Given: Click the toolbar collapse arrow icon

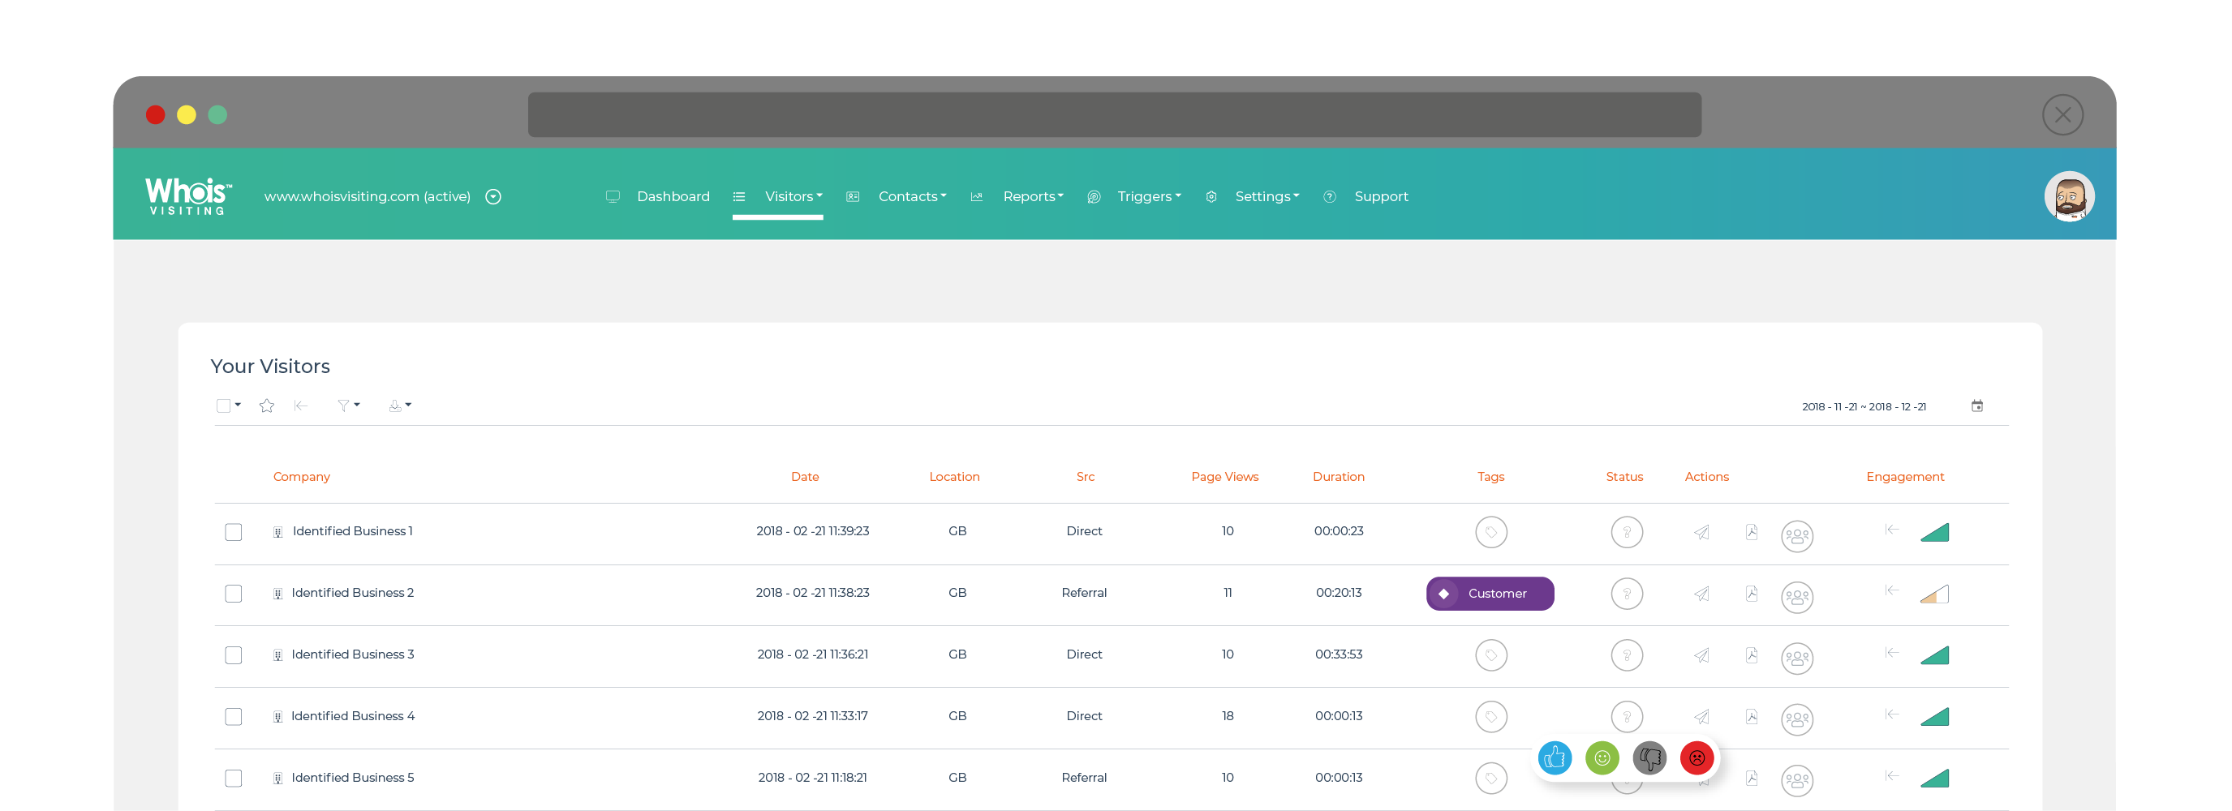Looking at the screenshot, I should [302, 405].
